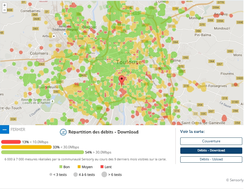Zoom out on the map
The width and height of the screenshot is (244, 189).
[5, 10]
